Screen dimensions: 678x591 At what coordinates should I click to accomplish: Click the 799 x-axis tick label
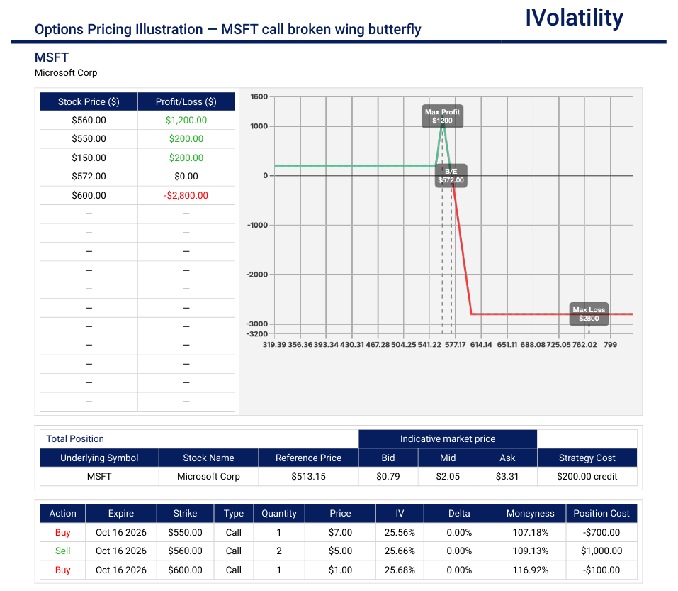click(610, 345)
